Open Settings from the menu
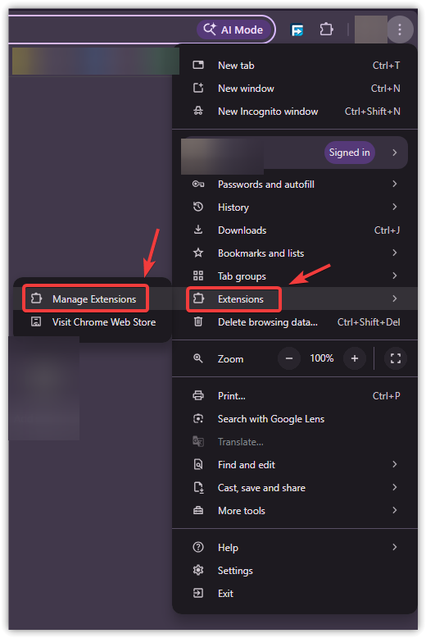The height and width of the screenshot is (638, 426). [295, 571]
